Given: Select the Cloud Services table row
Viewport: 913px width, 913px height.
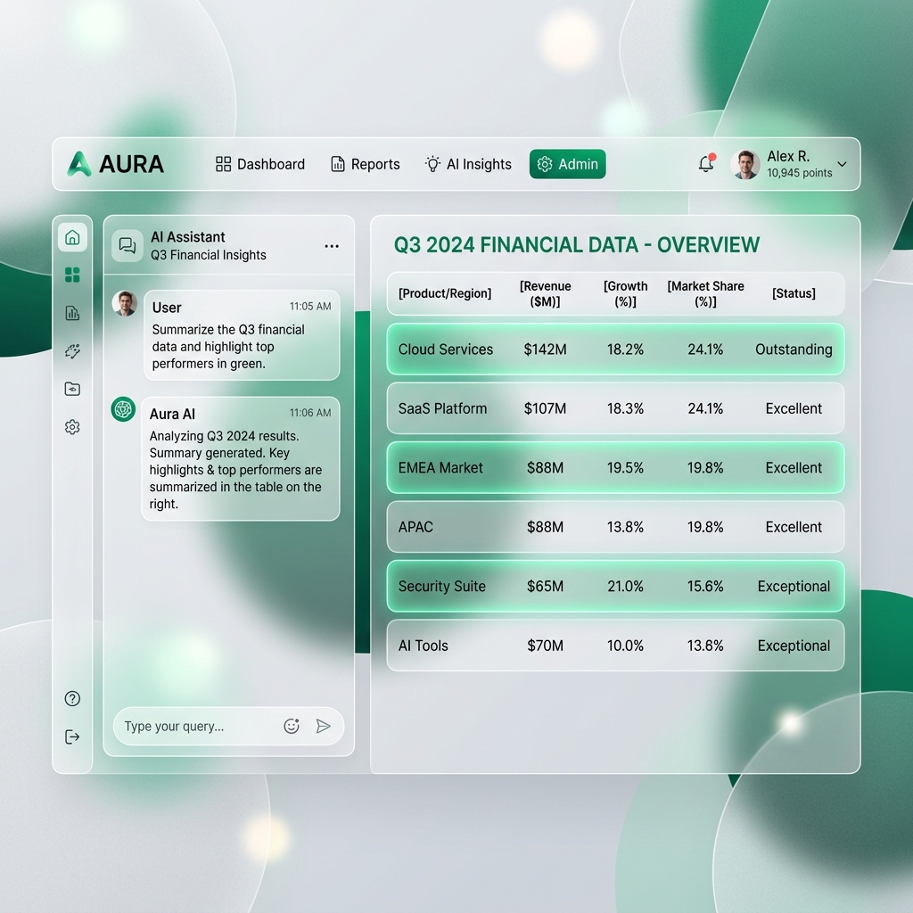Looking at the screenshot, I should click(615, 350).
